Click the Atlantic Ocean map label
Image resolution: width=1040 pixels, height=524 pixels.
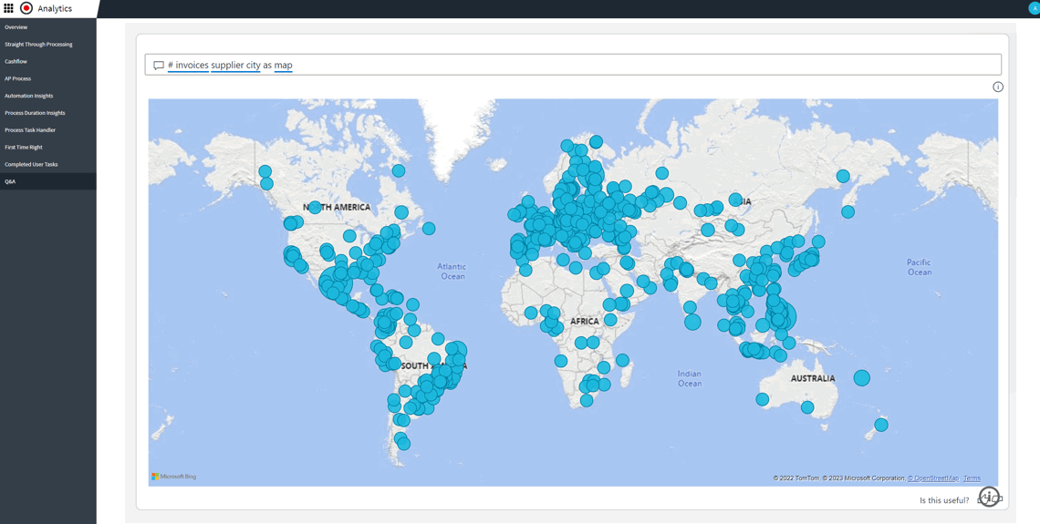[452, 271]
